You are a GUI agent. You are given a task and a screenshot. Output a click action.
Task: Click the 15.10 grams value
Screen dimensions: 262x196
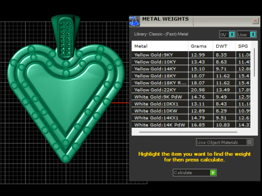[x=198, y=69]
